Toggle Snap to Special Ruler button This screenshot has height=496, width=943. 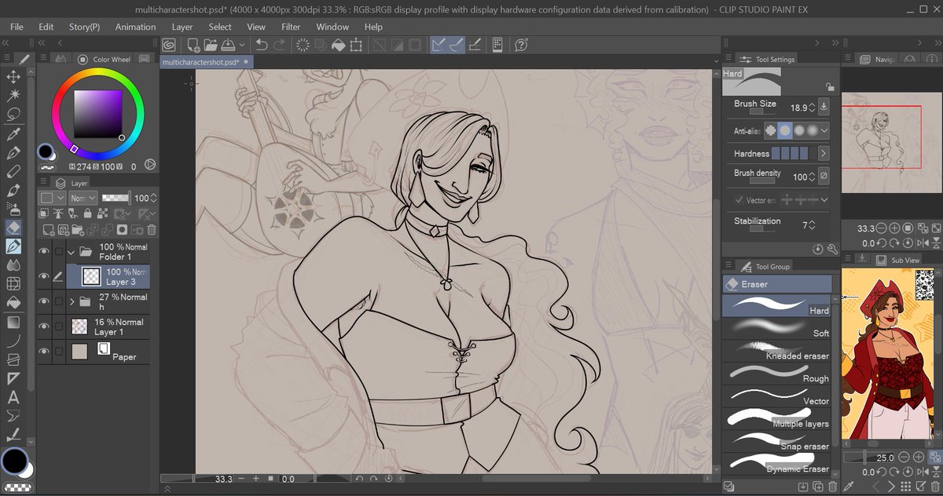[x=457, y=46]
